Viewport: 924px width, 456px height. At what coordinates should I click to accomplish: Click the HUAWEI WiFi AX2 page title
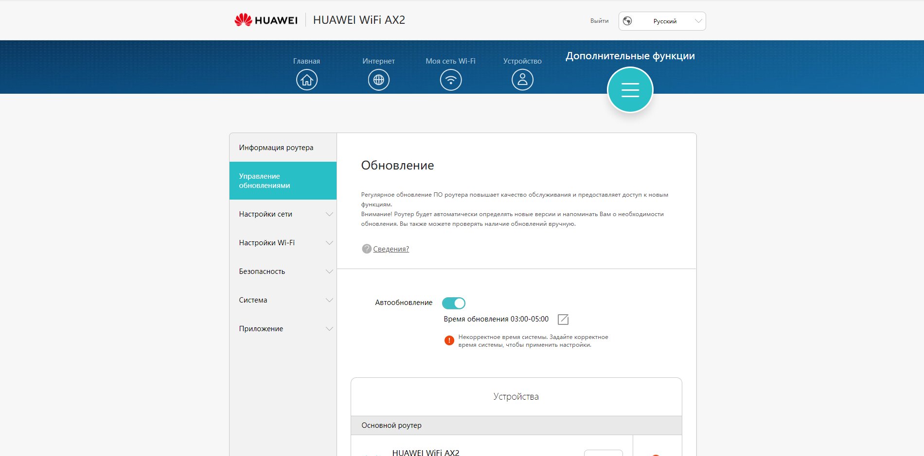(x=359, y=20)
